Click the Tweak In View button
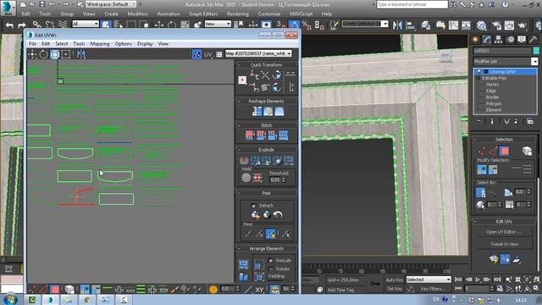This screenshot has width=542, height=305. tap(504, 244)
